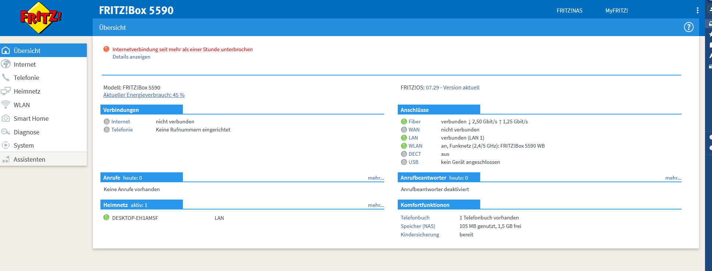Open System in the sidebar
712x271 pixels.
(43, 145)
